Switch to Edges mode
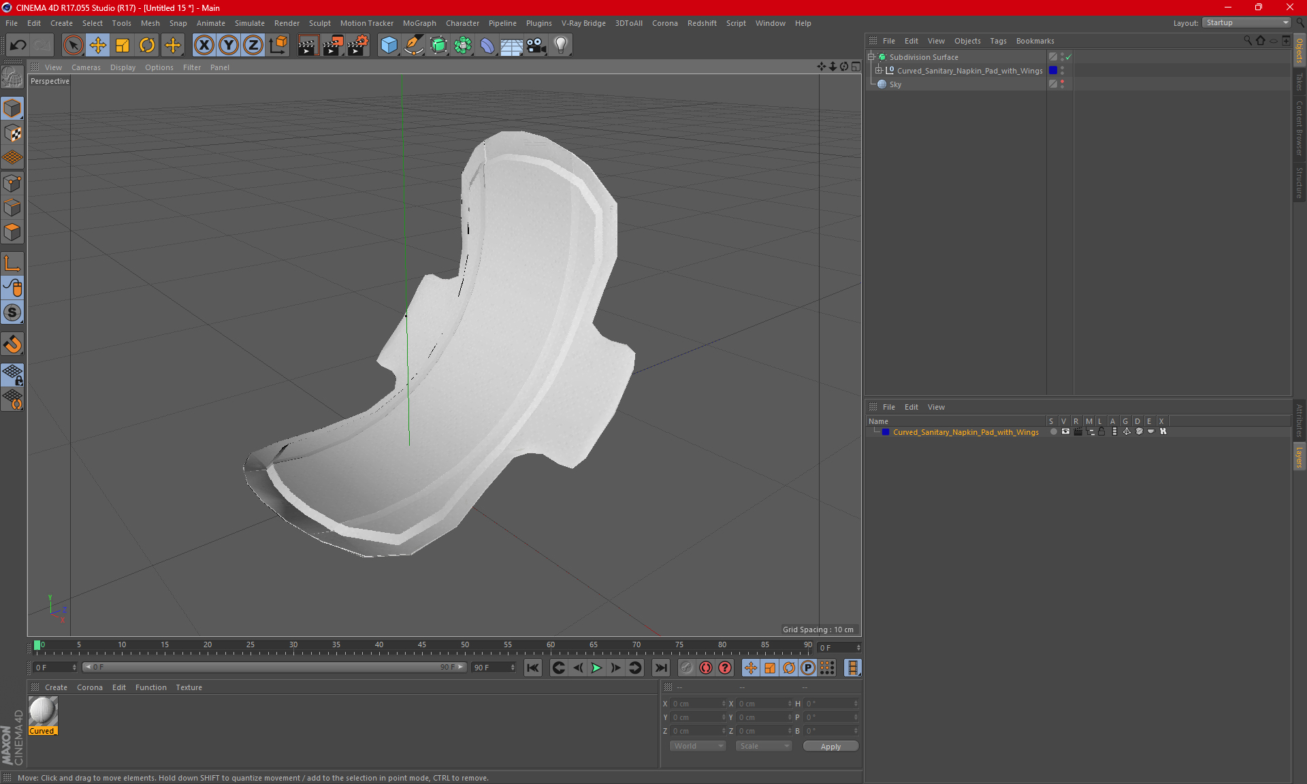Image resolution: width=1307 pixels, height=784 pixels. coord(12,208)
